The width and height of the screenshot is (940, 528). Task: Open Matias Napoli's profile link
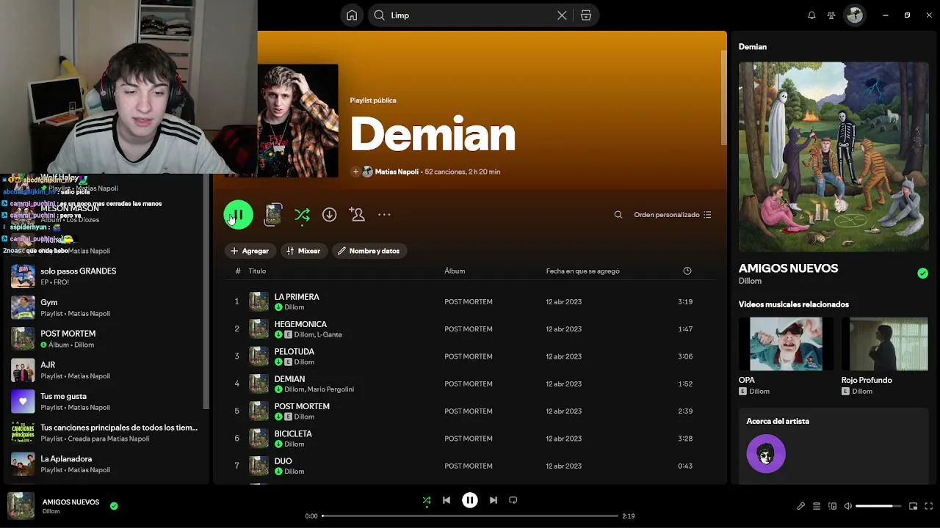(397, 172)
